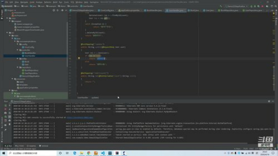Open the View menu
Screen dimensions: 278x156
click(17, 2)
